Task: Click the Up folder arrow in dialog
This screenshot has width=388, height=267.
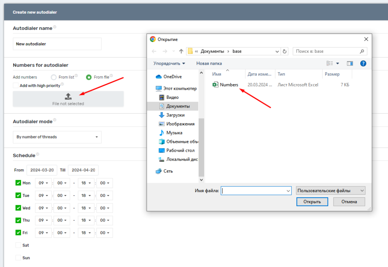Action: 181,51
